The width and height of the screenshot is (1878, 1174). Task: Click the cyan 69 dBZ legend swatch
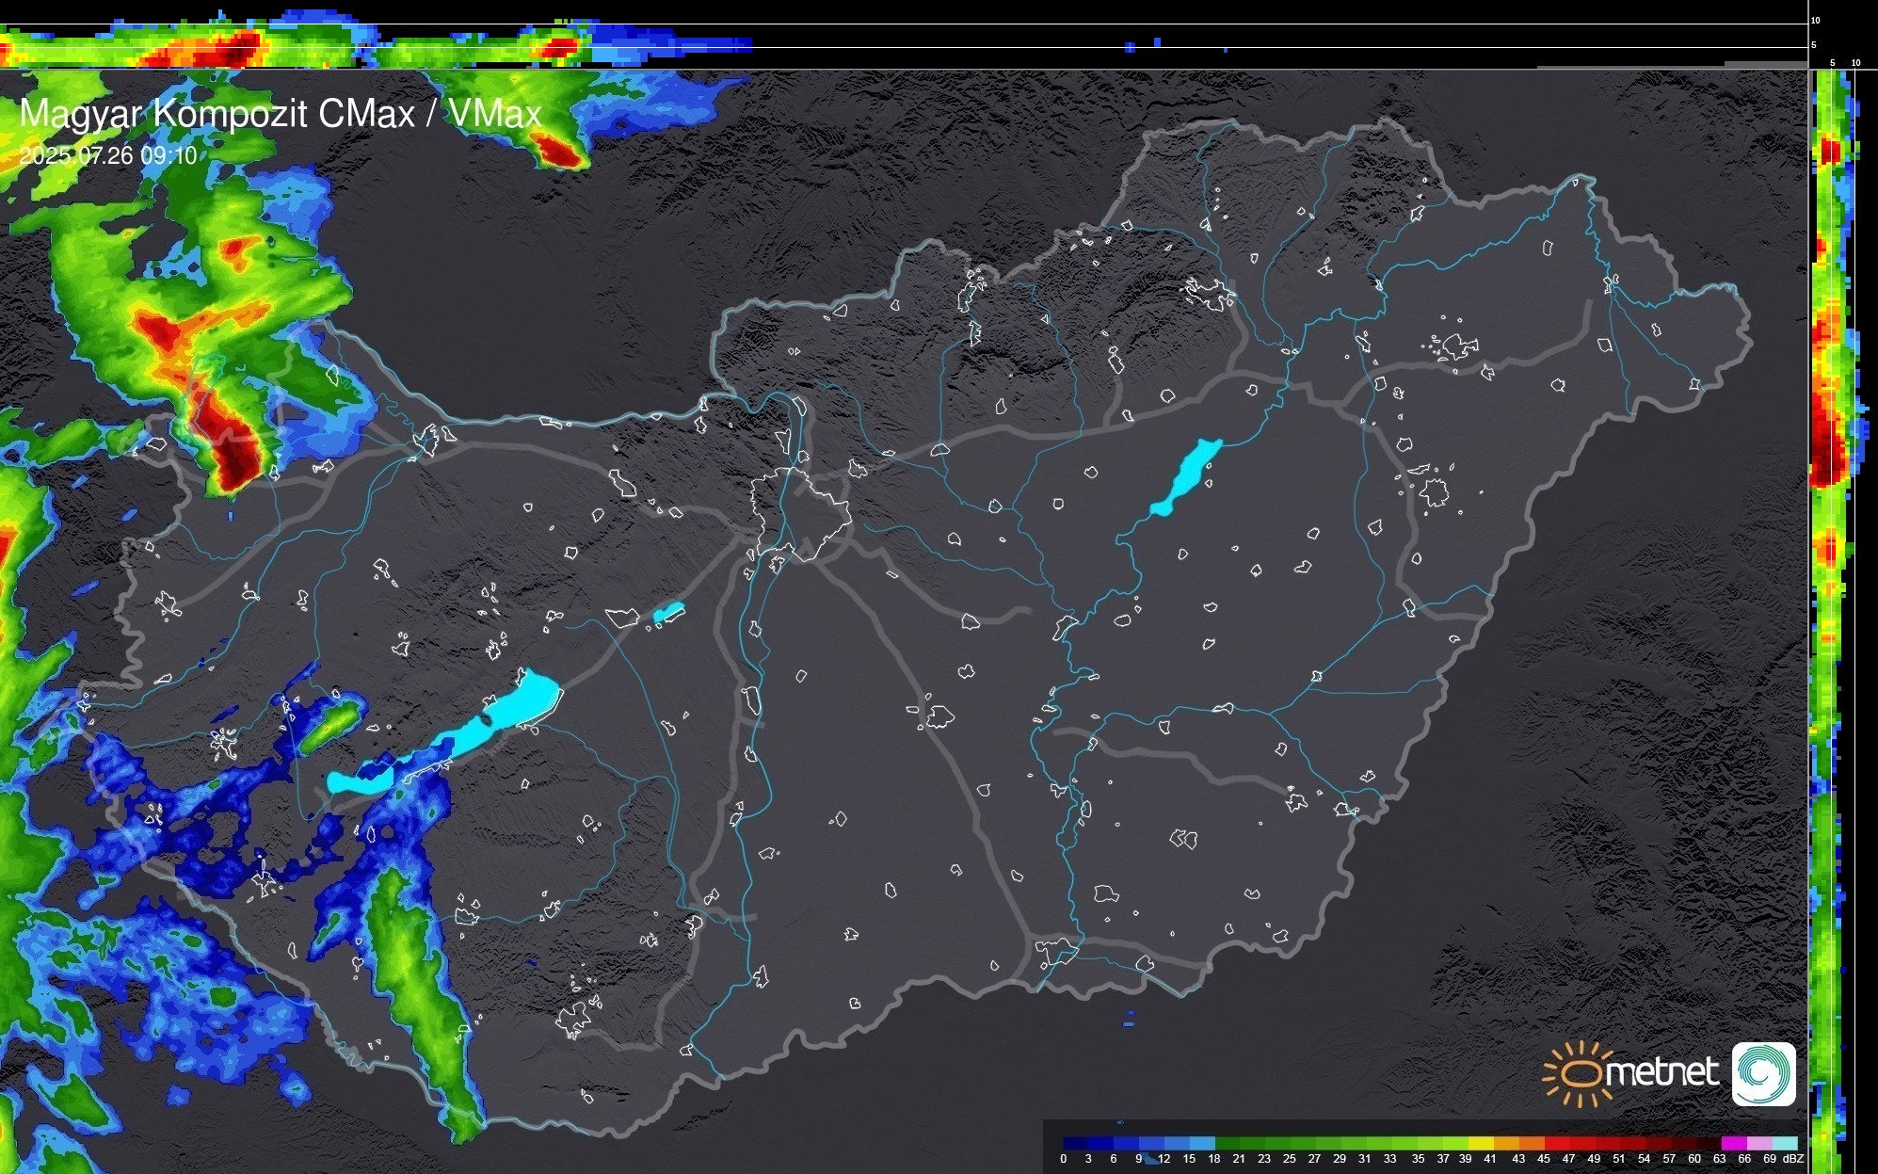pyautogui.click(x=1783, y=1143)
